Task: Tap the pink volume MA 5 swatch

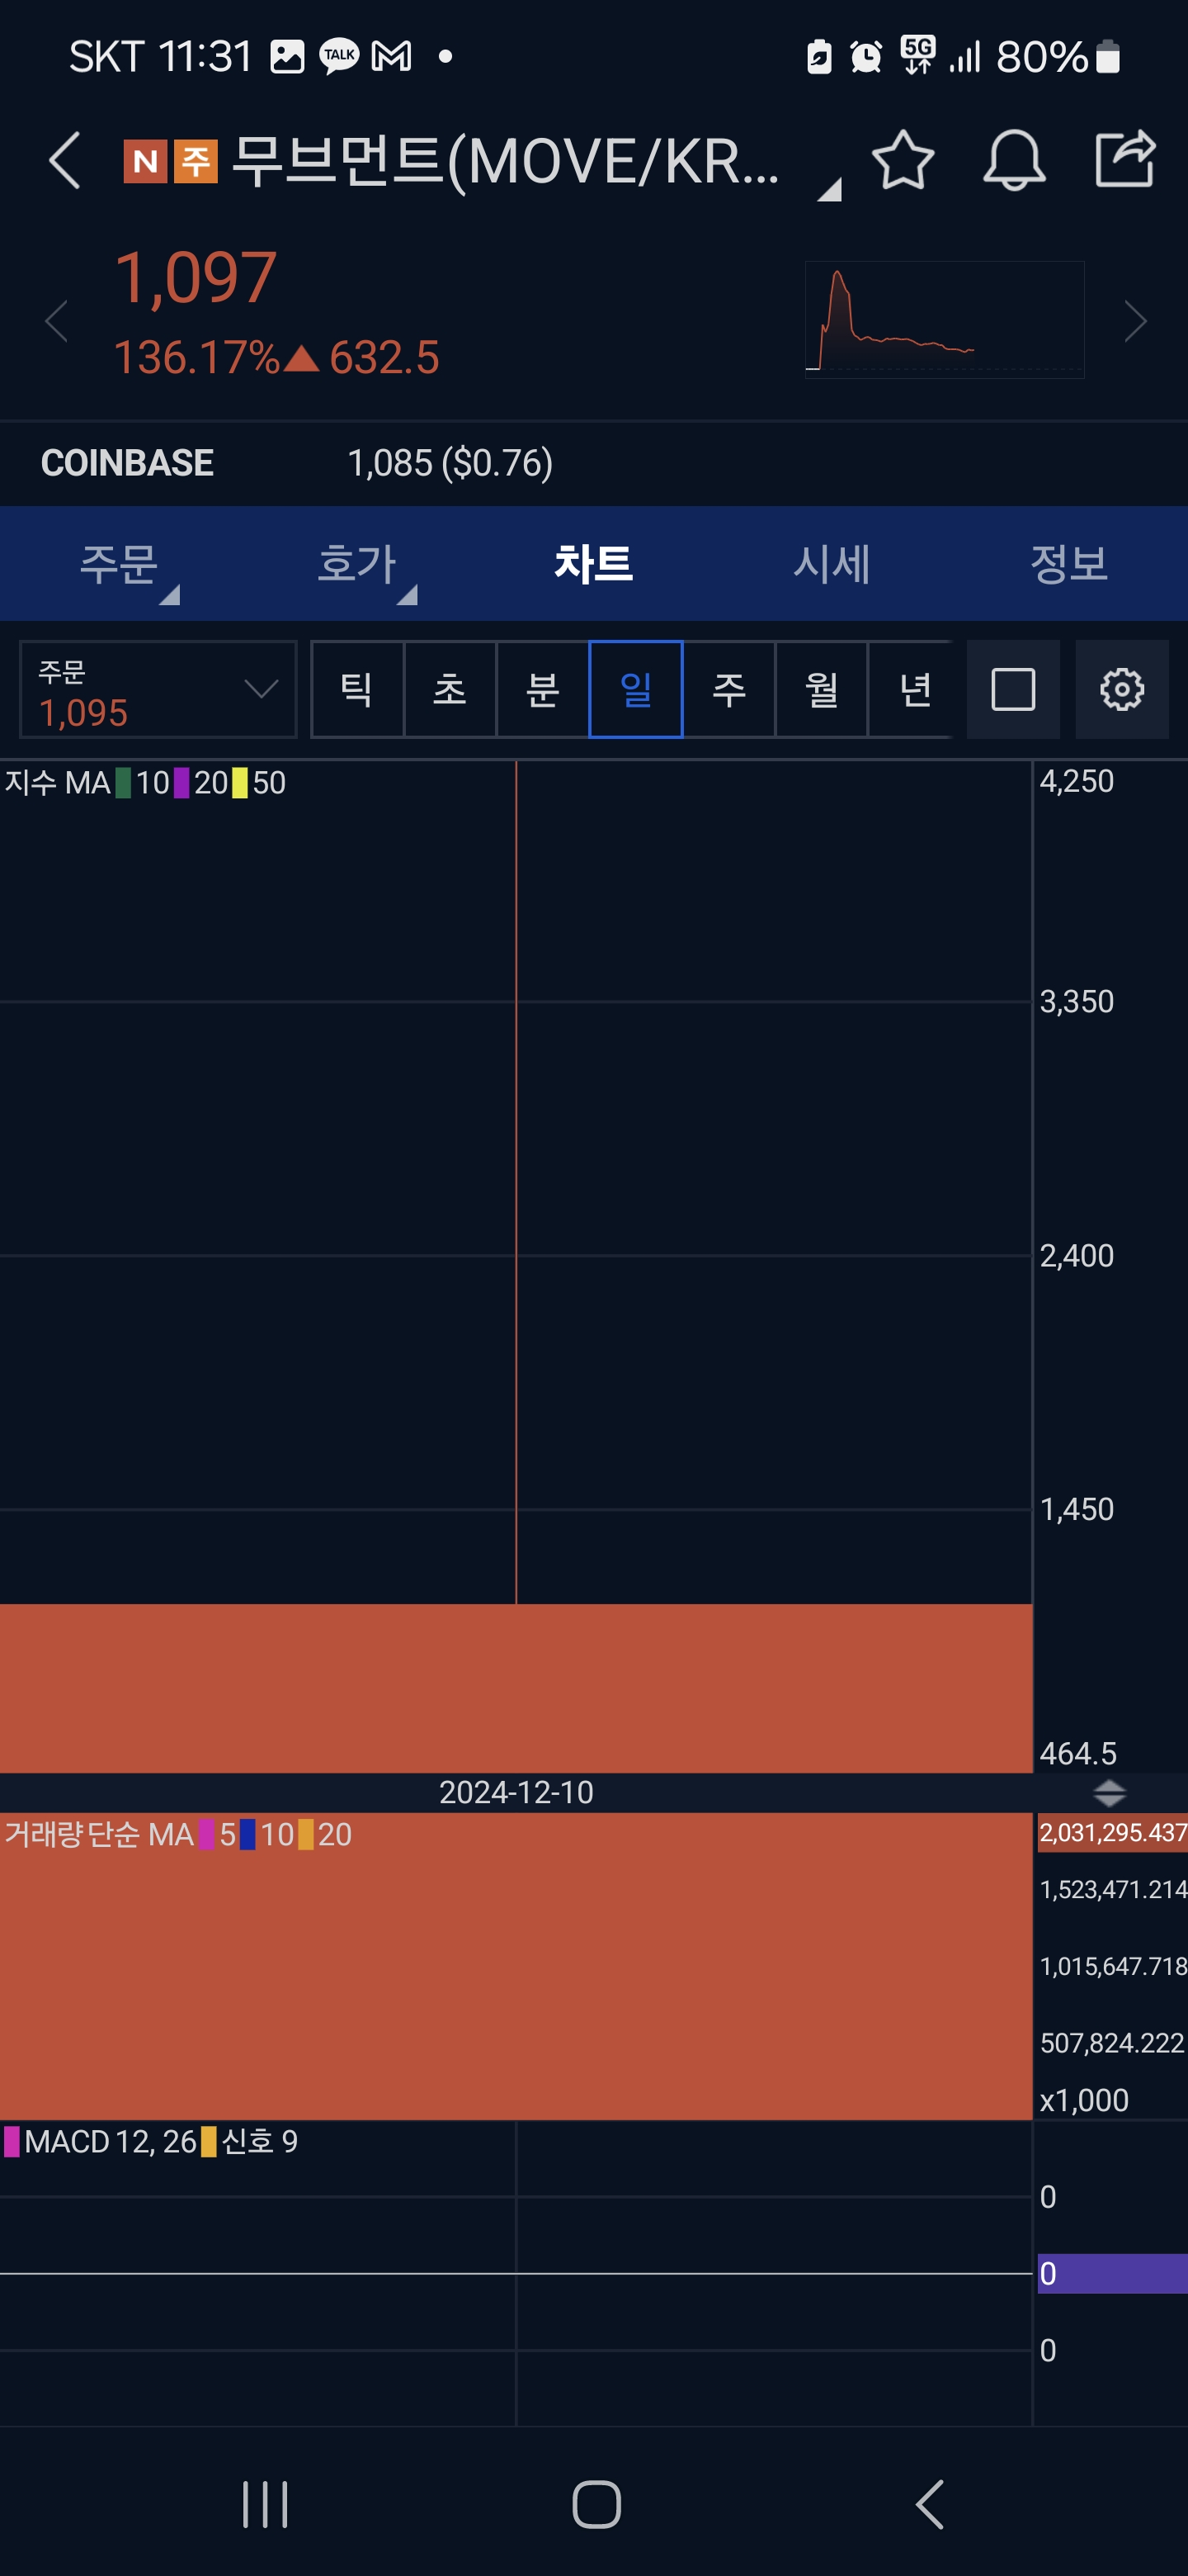Action: click(x=207, y=1835)
